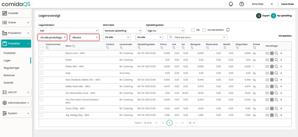Image resolution: width=298 pixels, height=137 pixels.
Task: Open the list icon in the Bacon, tern row
Action: (x=267, y=53)
